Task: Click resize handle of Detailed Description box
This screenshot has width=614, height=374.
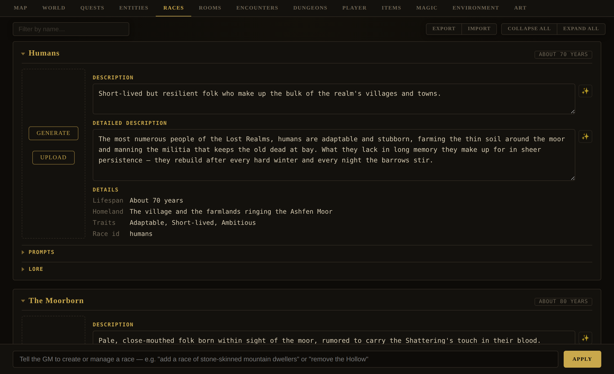Action: [x=573, y=178]
